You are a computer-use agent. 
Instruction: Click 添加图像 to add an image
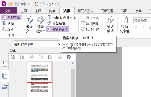(90, 24)
